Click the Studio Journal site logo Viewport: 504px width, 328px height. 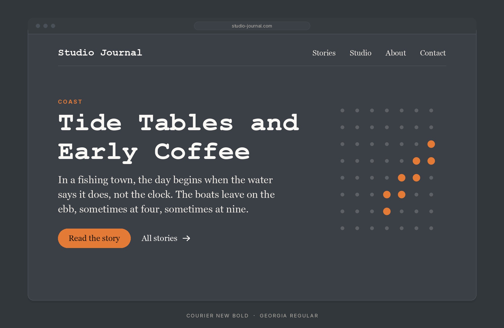tap(100, 53)
